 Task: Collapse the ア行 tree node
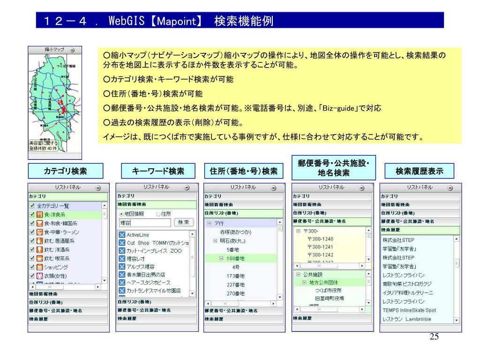[x=210, y=224]
